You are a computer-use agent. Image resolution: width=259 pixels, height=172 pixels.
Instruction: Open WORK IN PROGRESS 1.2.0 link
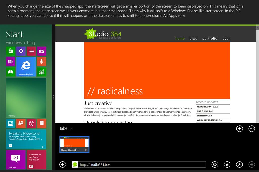(x=209, y=120)
